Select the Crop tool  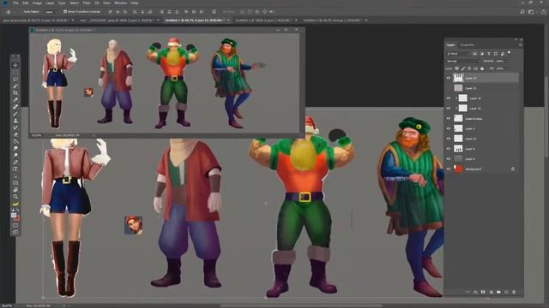pyautogui.click(x=15, y=93)
